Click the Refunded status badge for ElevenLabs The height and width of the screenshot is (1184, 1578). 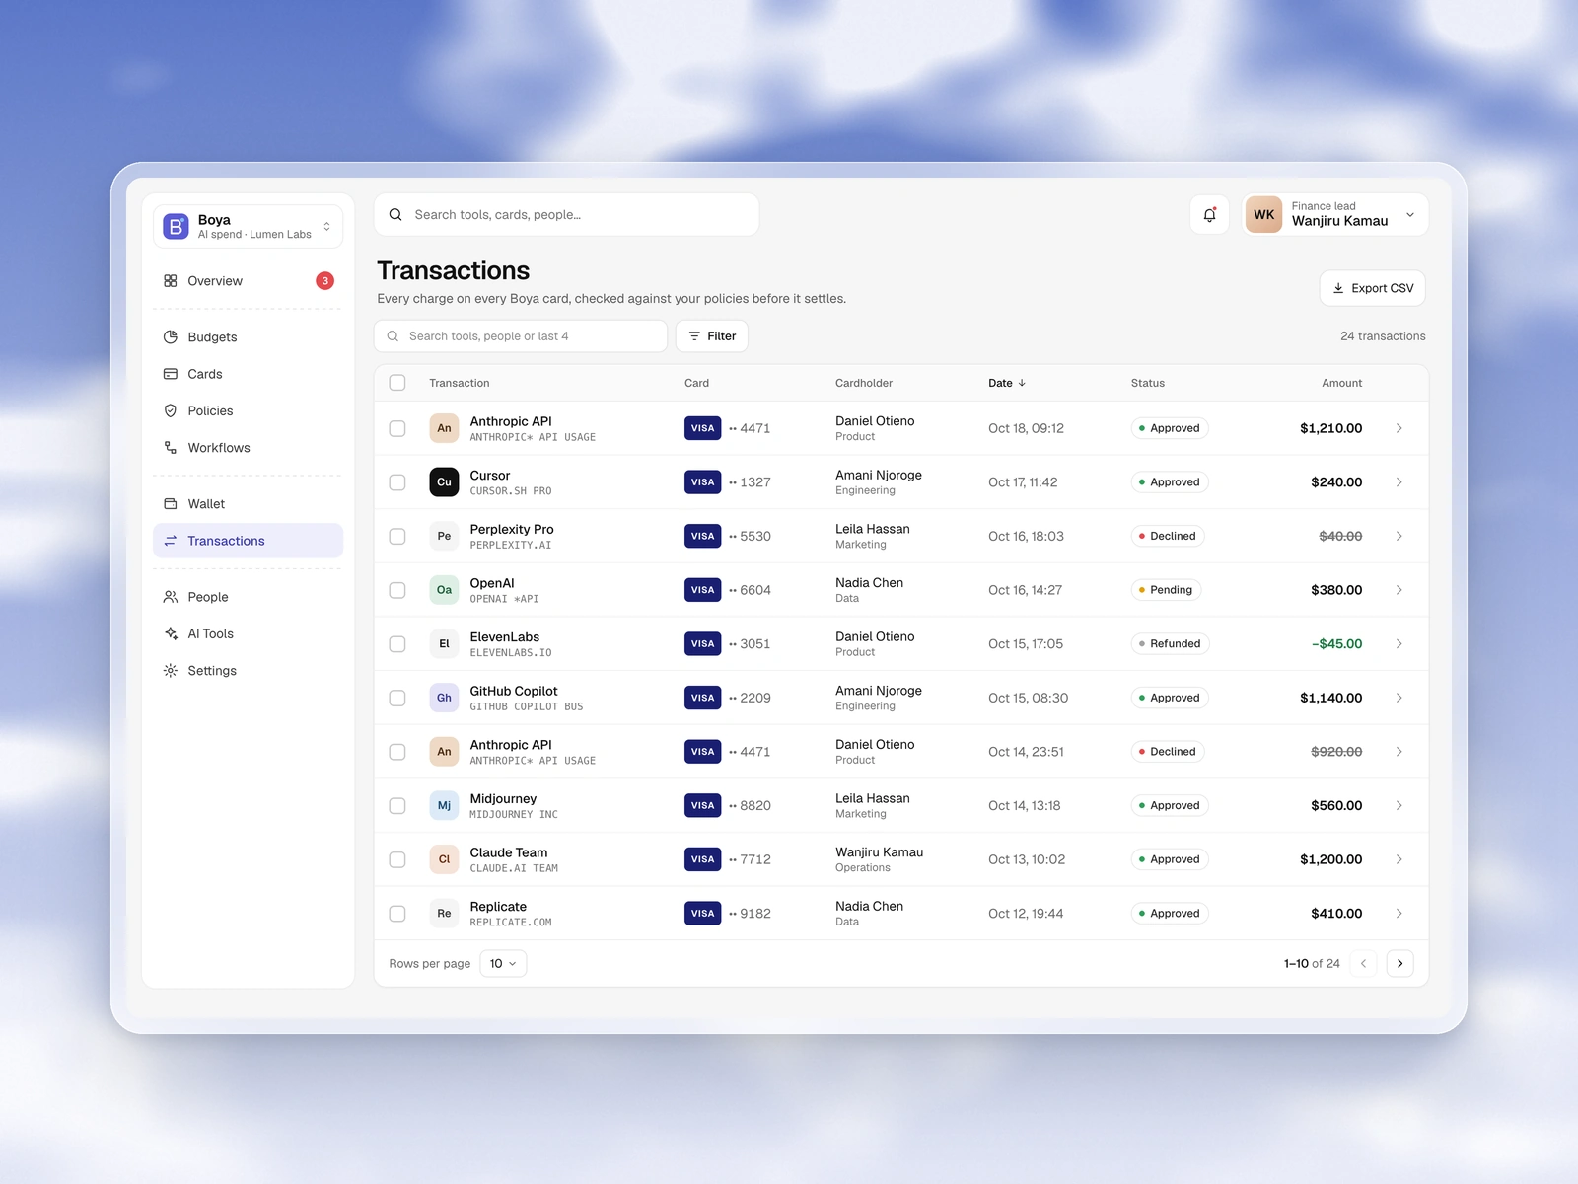[x=1170, y=644]
